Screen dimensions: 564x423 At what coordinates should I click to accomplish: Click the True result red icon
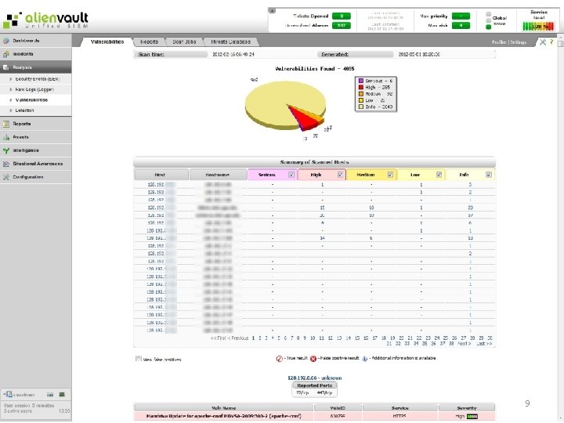(x=279, y=359)
